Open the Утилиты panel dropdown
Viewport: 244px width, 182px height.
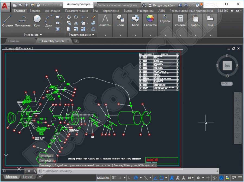pyautogui.click(x=180, y=35)
